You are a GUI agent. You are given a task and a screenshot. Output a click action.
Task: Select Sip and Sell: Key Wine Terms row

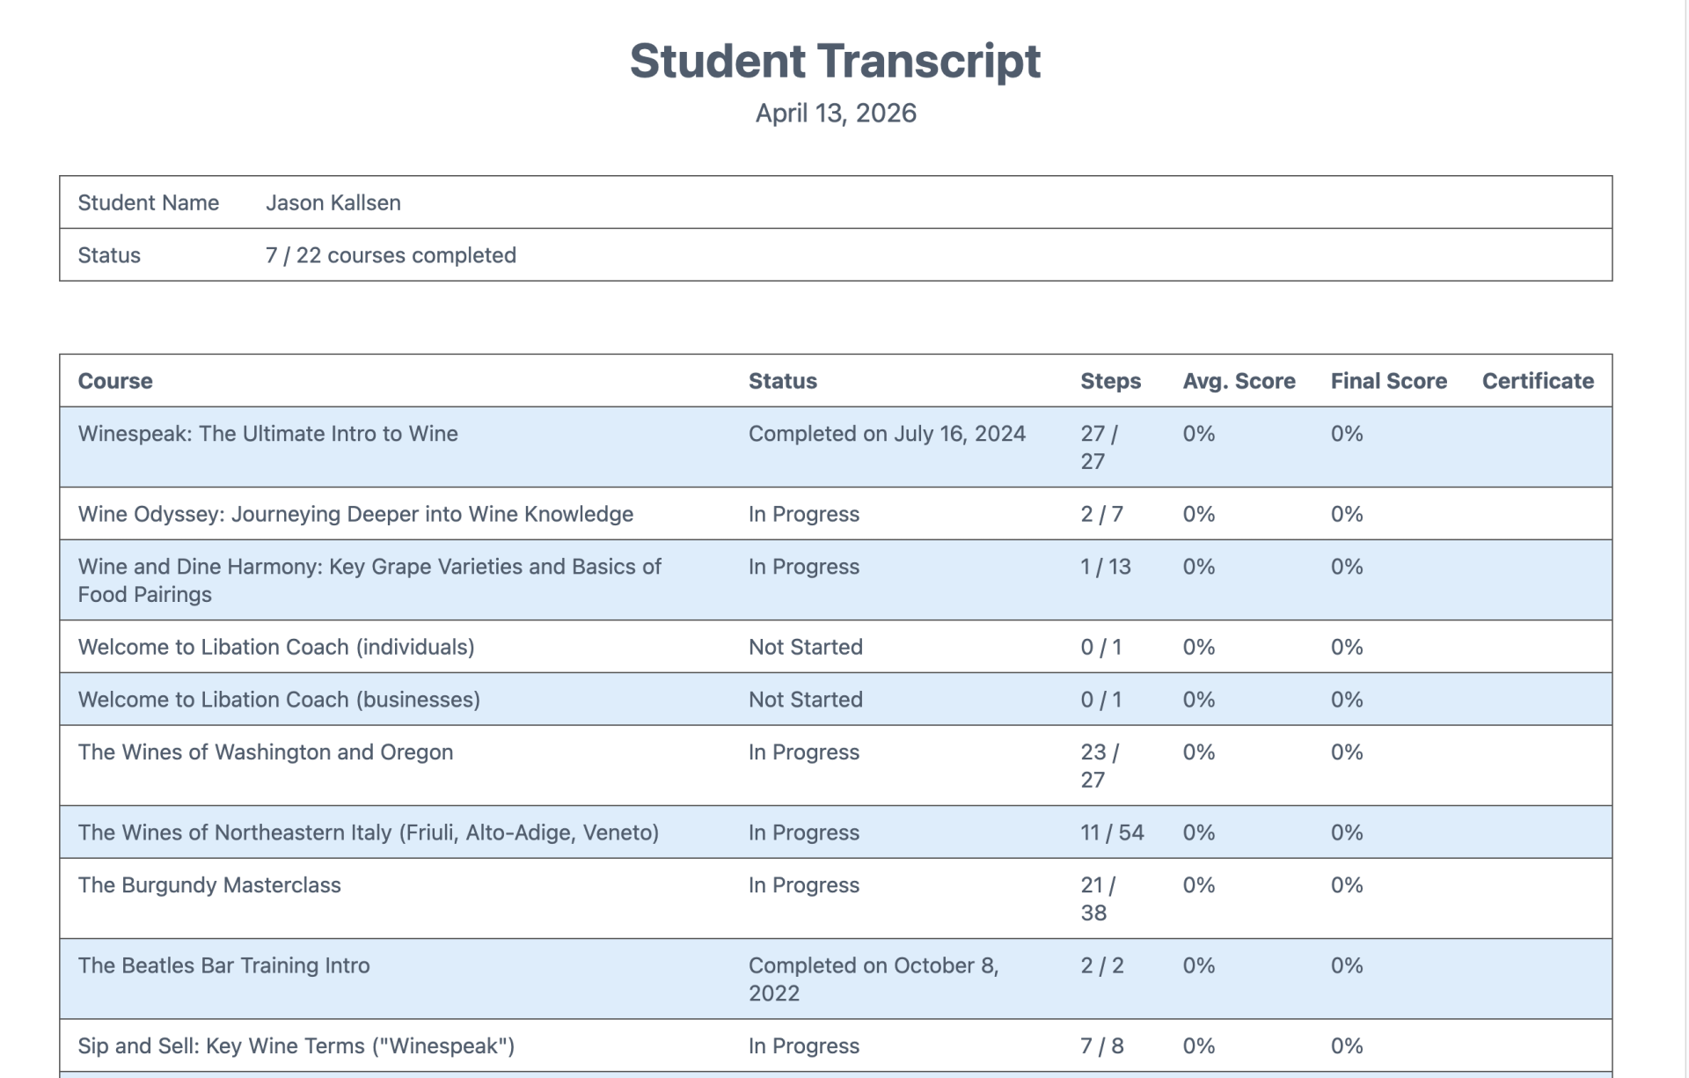(x=836, y=1045)
